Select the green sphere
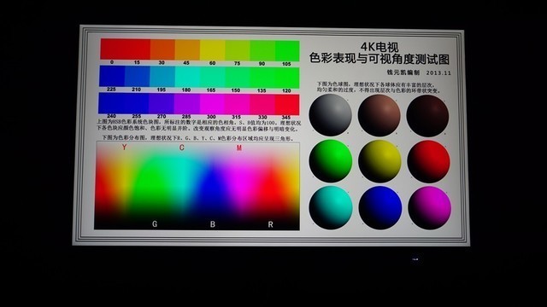Viewport: 547px width, 307px height. 331,161
